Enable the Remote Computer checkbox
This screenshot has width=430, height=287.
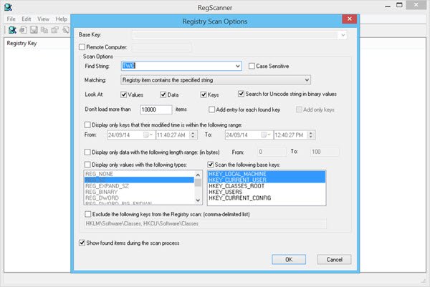pos(82,47)
